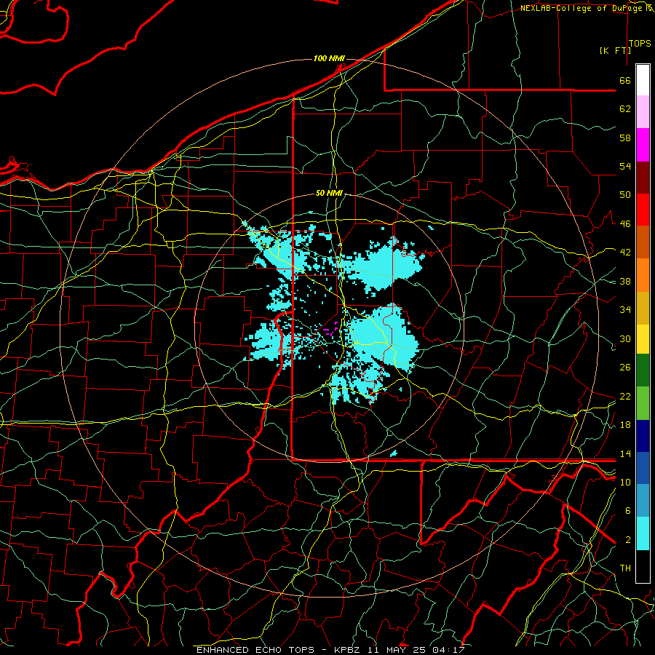The width and height of the screenshot is (655, 655).
Task: Click the TOPS legend heading
Action: [x=640, y=44]
